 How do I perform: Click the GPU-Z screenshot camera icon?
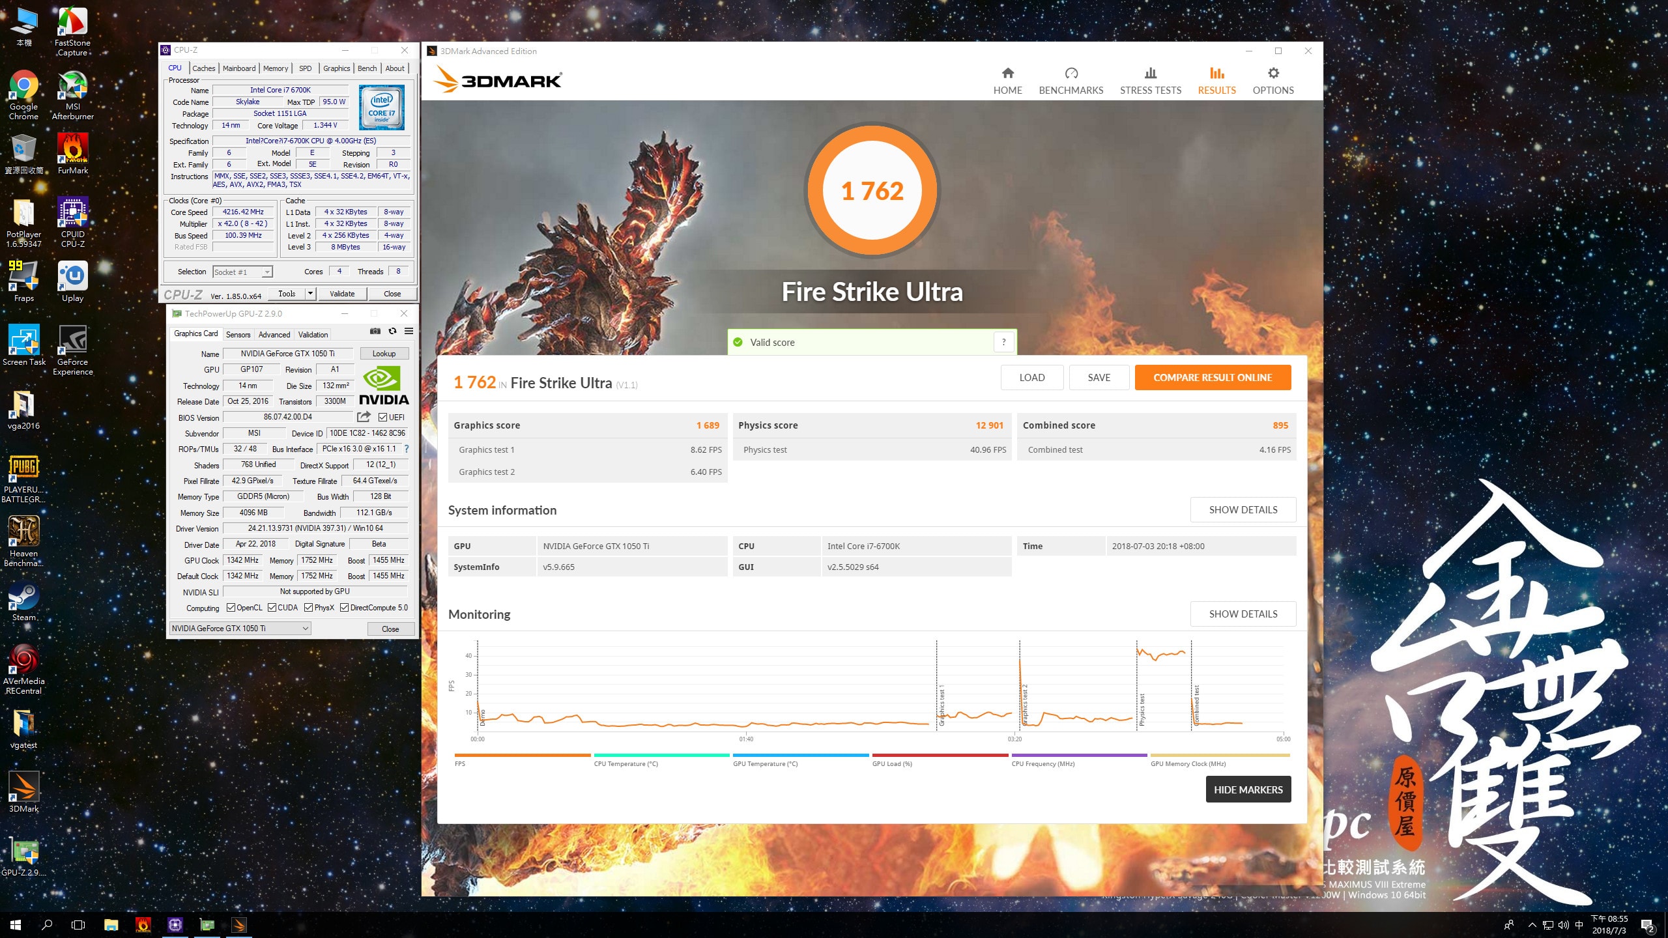[375, 331]
